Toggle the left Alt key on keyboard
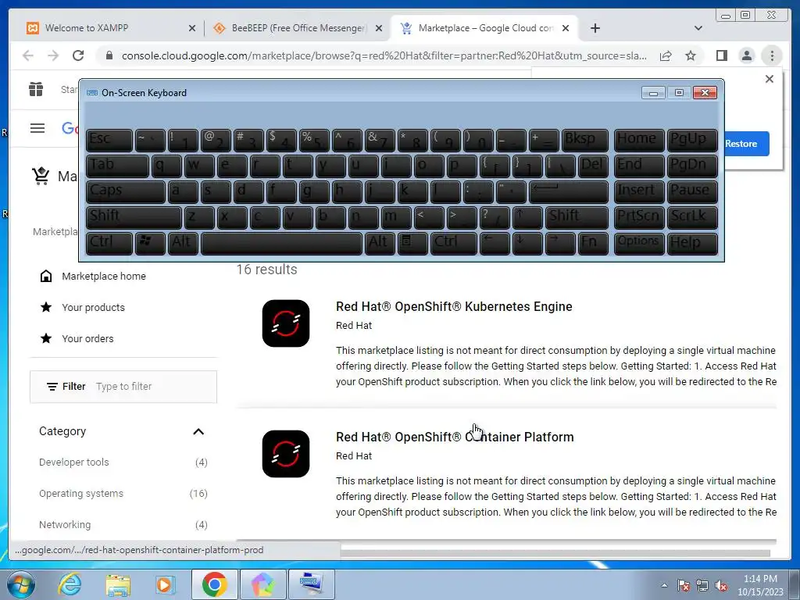Screen dimensions: 800x600 (x=183, y=243)
